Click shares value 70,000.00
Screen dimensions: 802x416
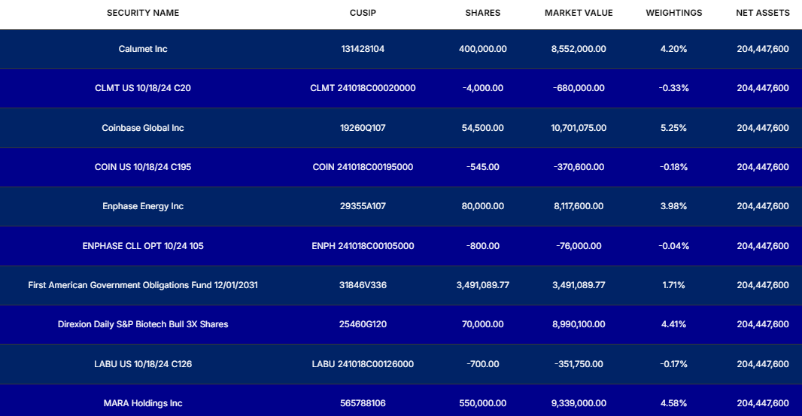point(483,324)
